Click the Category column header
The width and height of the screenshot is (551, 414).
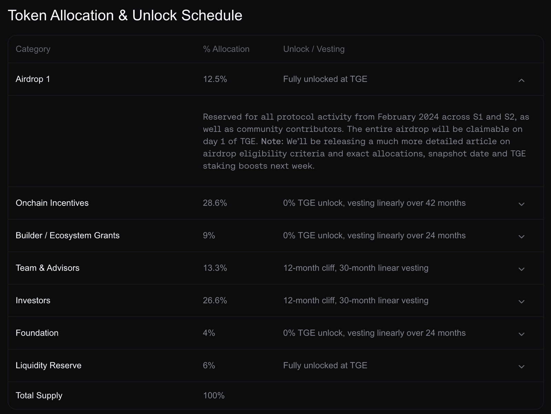click(33, 49)
